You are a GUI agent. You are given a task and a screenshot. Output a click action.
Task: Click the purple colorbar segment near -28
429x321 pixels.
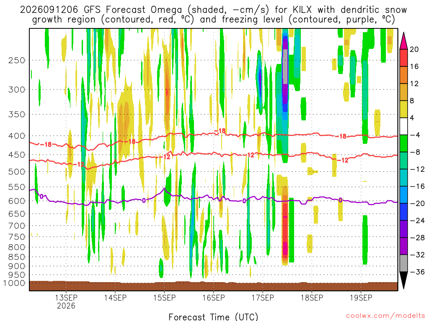point(403,229)
